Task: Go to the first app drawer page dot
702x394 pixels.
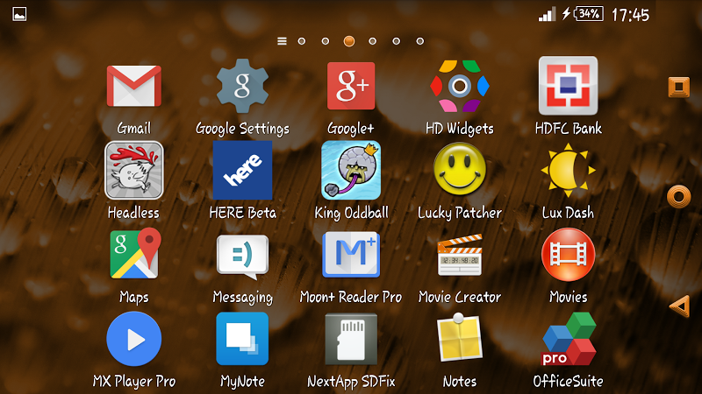Action: pyautogui.click(x=302, y=41)
